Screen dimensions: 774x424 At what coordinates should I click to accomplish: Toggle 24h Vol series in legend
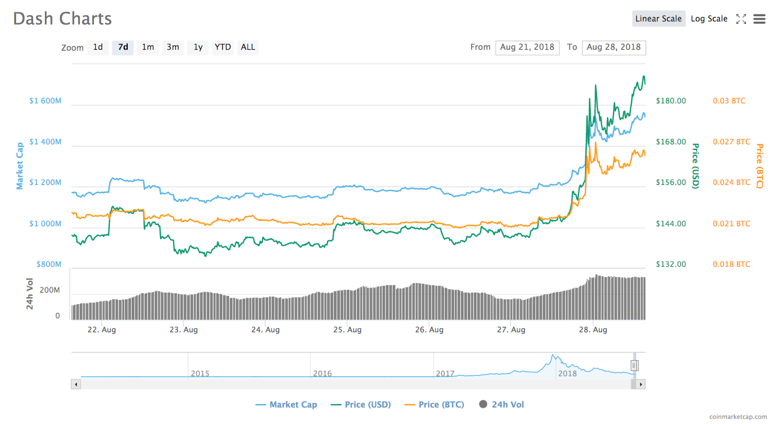point(502,405)
